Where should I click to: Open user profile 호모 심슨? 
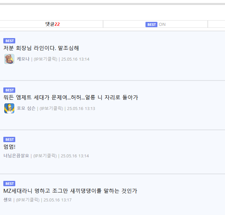pyautogui.click(x=26, y=108)
